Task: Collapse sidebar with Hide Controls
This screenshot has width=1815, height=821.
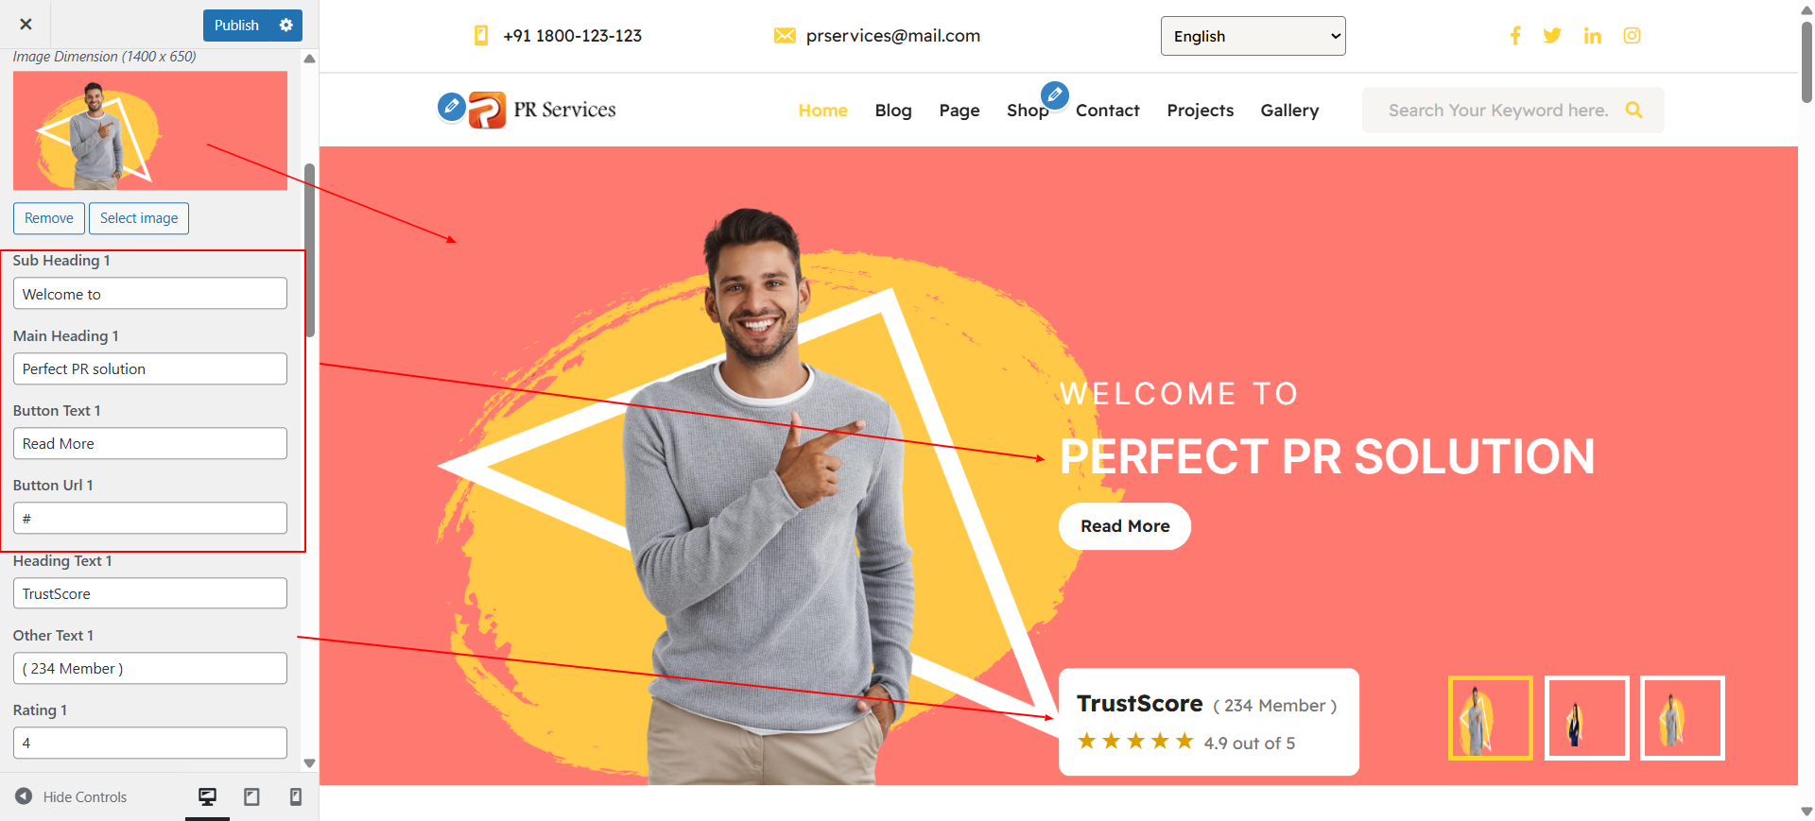Action: pos(71,796)
